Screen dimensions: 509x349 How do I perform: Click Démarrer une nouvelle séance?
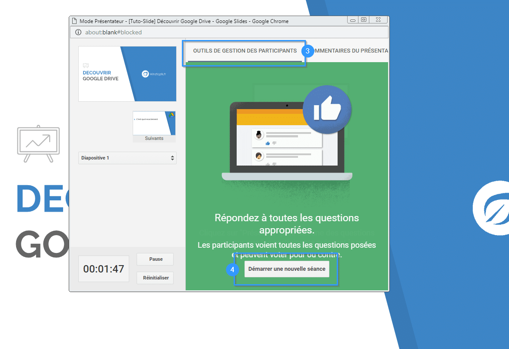tap(287, 269)
